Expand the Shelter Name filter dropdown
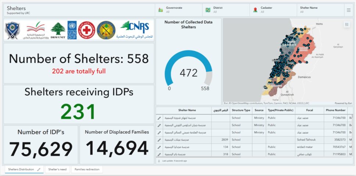356x176 pixels. pyautogui.click(x=320, y=10)
